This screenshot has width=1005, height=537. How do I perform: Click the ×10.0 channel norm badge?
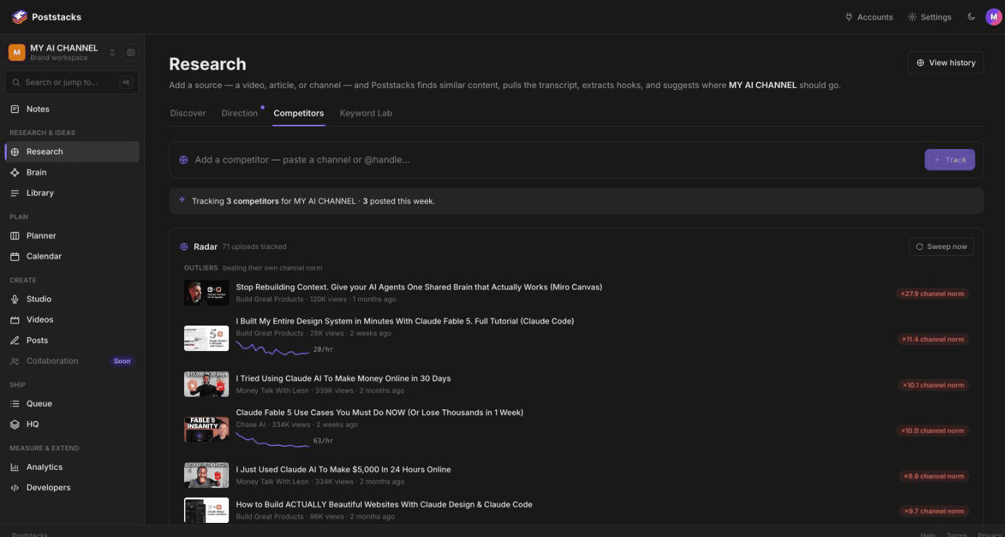click(932, 431)
